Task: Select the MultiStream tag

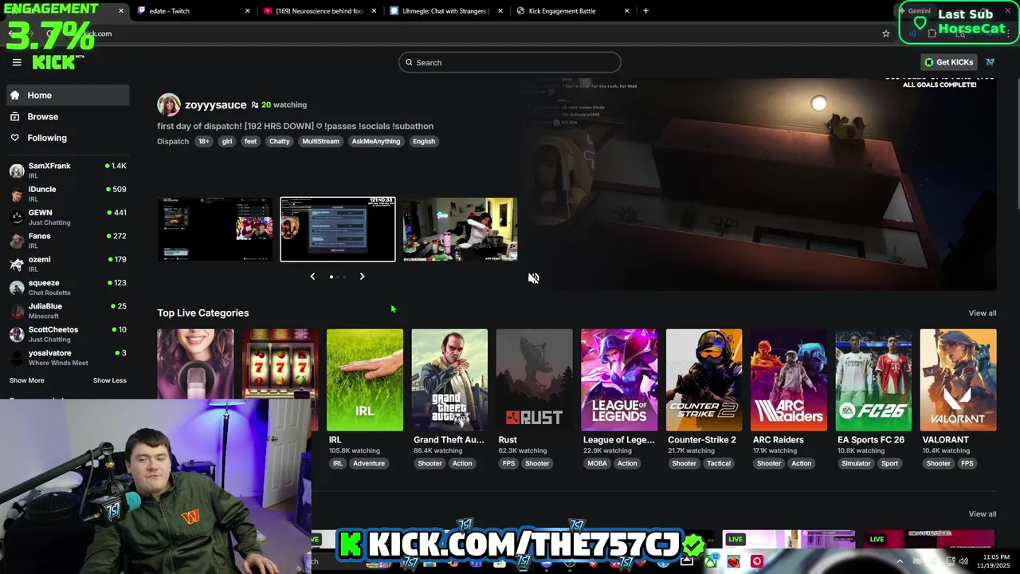Action: pyautogui.click(x=320, y=141)
